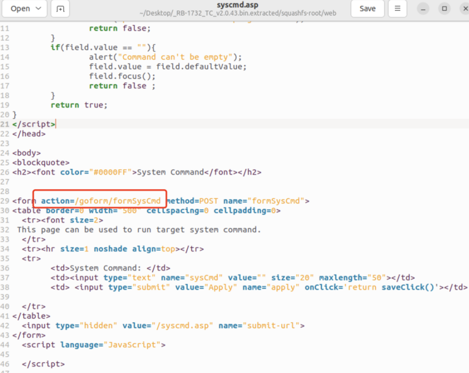
Task: Click "cellpadding=0" on line 30
Action: 245,210
